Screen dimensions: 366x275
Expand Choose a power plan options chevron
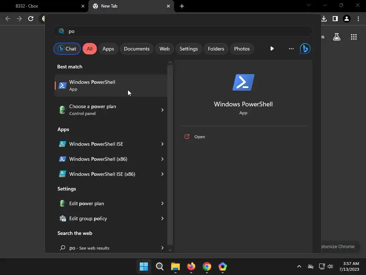(162, 110)
